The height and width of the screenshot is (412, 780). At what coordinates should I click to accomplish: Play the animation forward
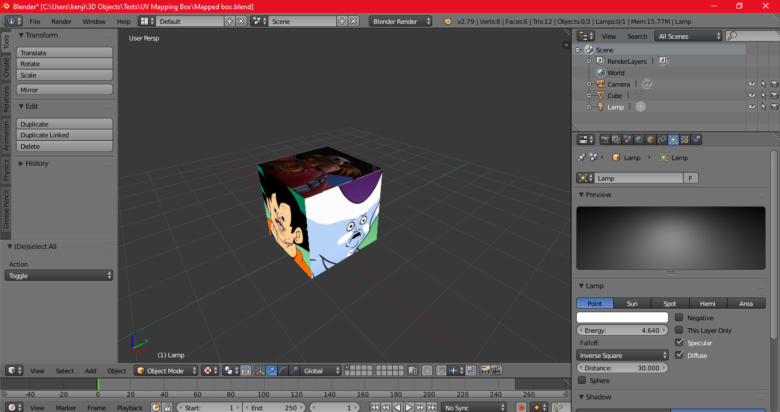(x=409, y=407)
